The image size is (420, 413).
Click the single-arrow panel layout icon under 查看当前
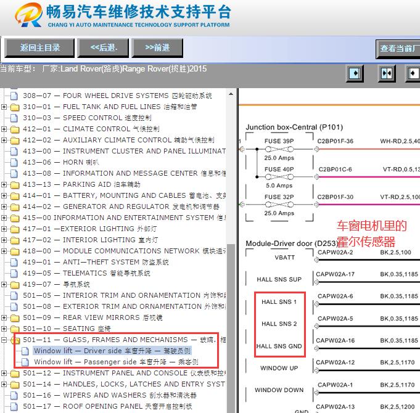[355, 73]
